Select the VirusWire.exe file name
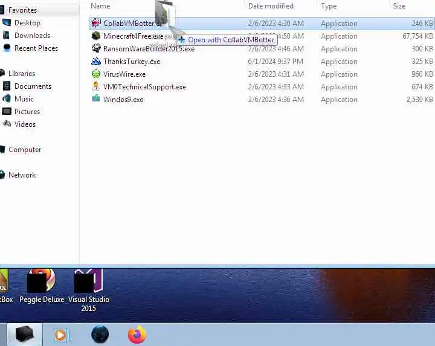 click(x=124, y=74)
